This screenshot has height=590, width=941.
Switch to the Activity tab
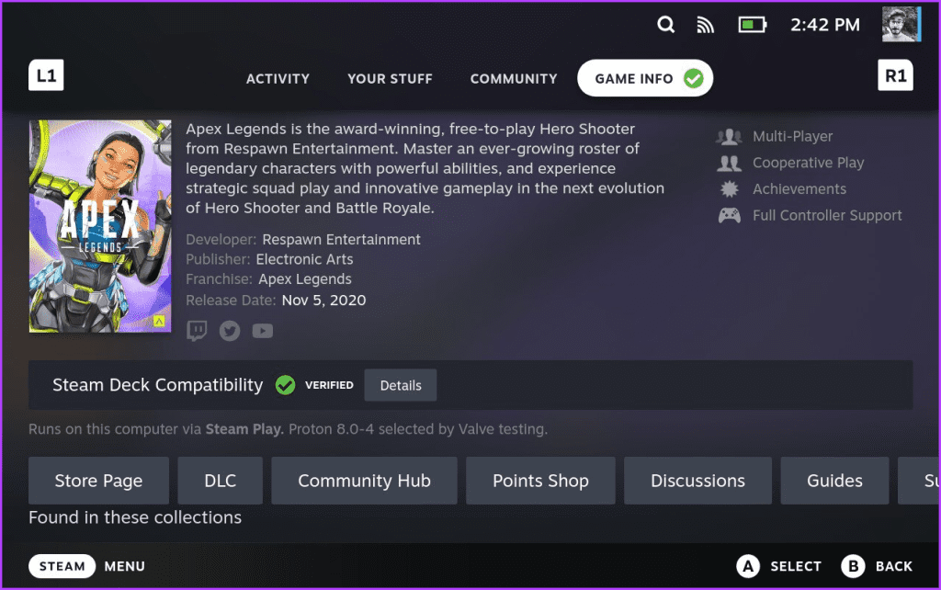pyautogui.click(x=278, y=79)
